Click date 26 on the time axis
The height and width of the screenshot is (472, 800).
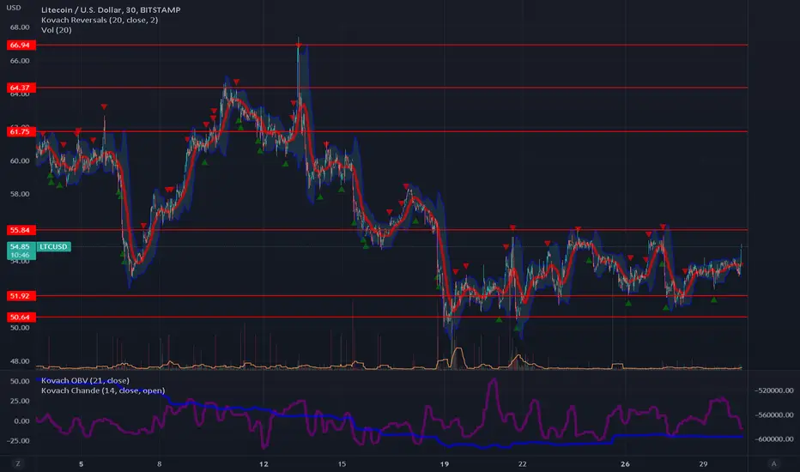[x=625, y=464]
